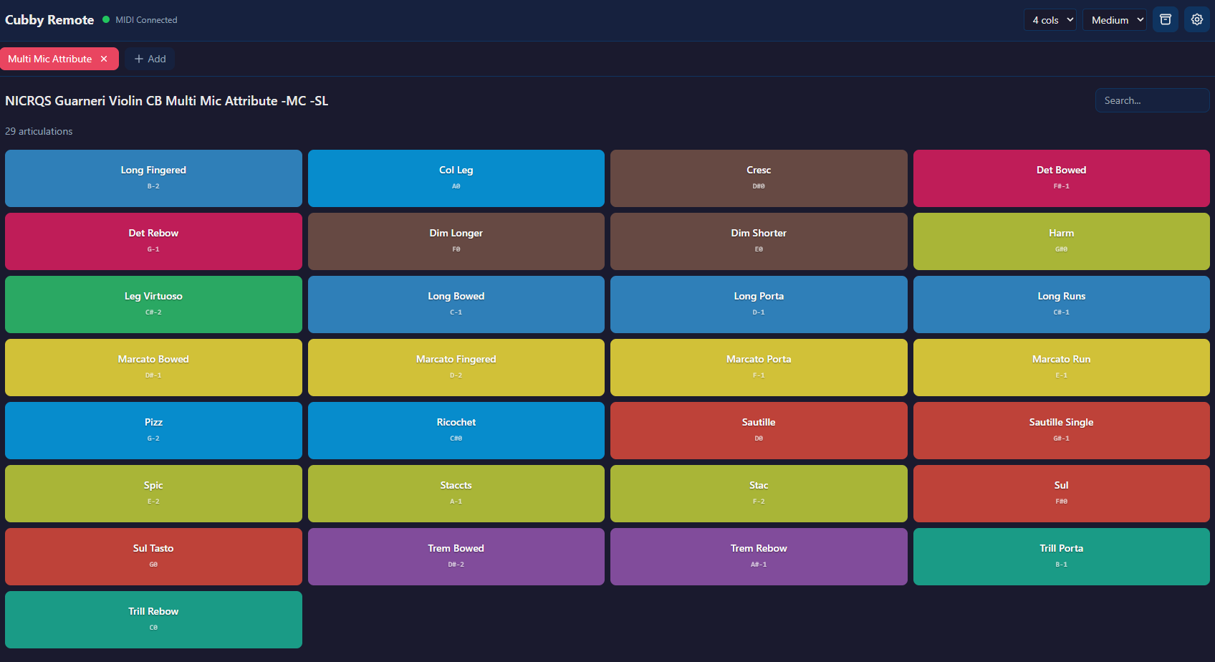Trigger the Harm articulation pad
Image resolution: width=1215 pixels, height=662 pixels.
tap(1061, 241)
